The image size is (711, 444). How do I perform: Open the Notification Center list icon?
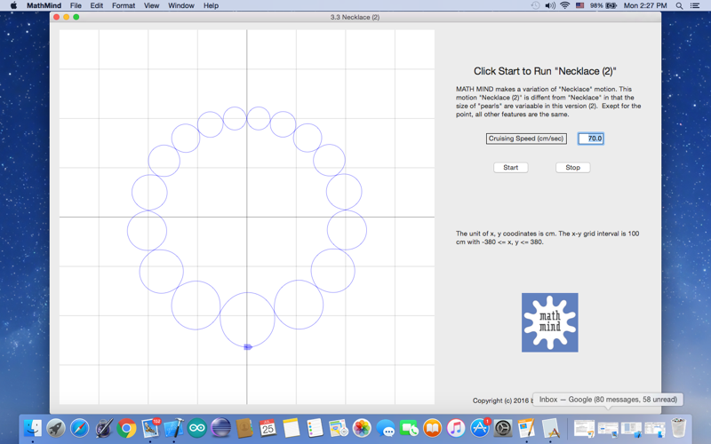point(694,5)
